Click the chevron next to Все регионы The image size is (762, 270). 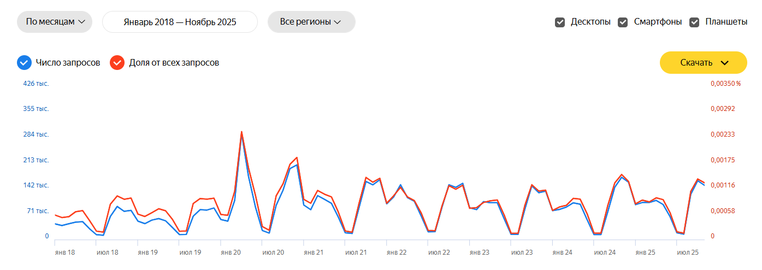coord(338,22)
